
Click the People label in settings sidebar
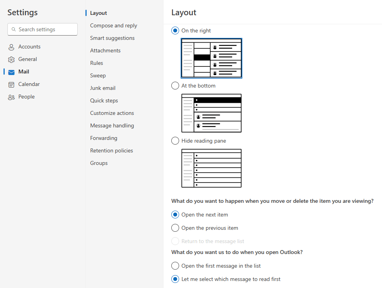pos(27,97)
